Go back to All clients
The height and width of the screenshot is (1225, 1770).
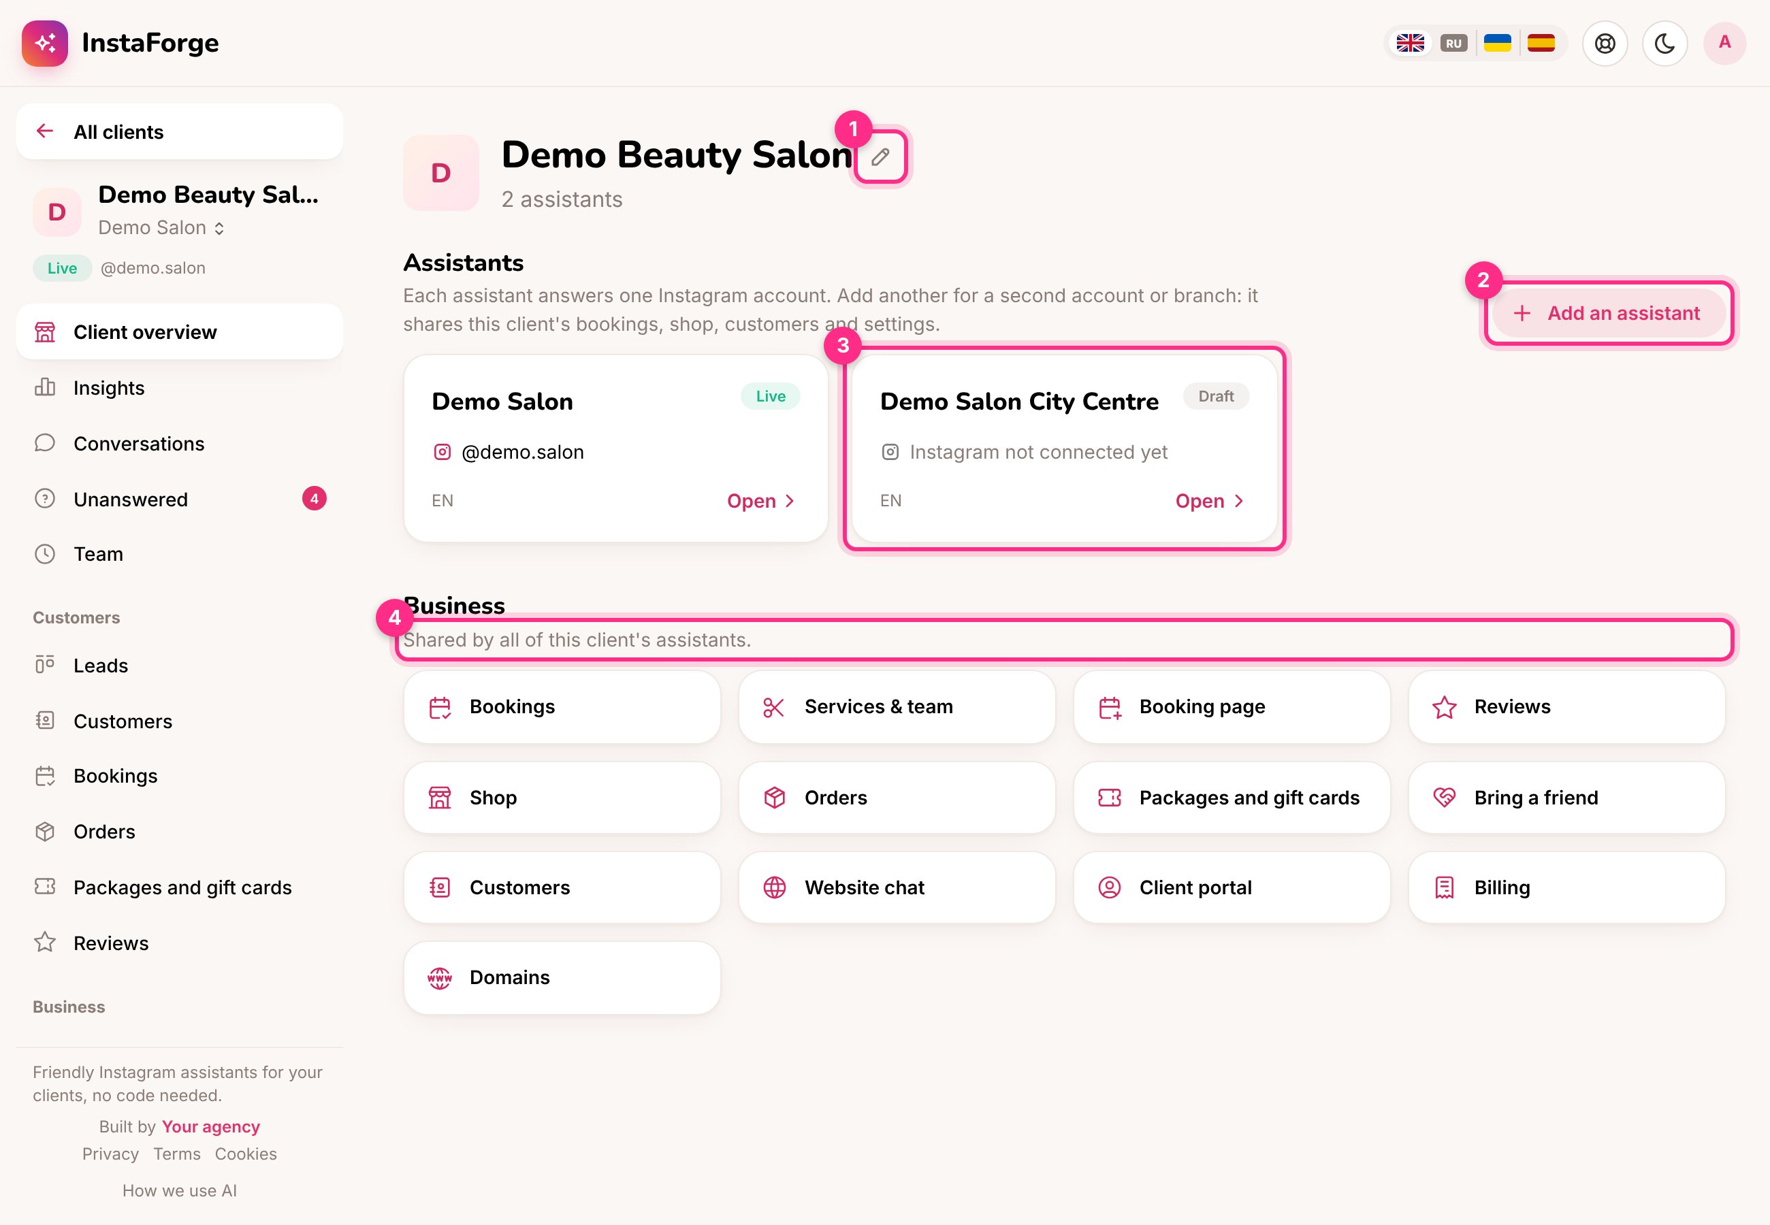(x=180, y=132)
